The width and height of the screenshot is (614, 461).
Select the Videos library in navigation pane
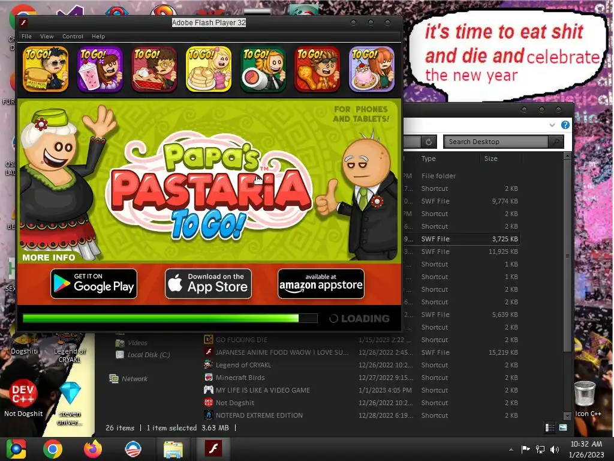[131, 343]
